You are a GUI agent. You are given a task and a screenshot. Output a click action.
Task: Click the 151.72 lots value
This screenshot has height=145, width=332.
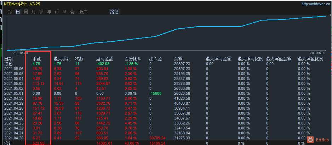coord(38,108)
